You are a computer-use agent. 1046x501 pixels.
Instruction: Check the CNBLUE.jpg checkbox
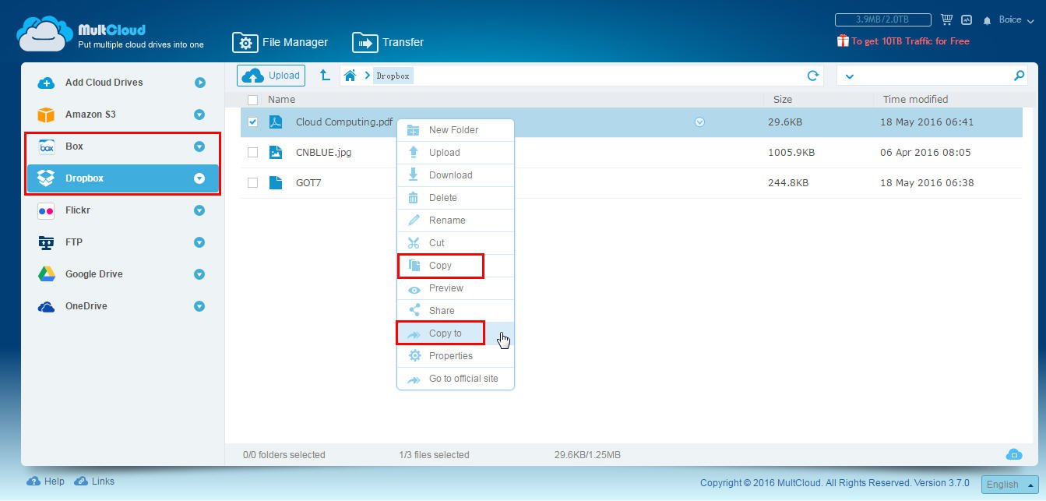[252, 153]
